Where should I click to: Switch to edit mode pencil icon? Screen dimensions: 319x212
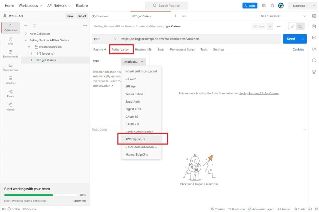click(293, 26)
